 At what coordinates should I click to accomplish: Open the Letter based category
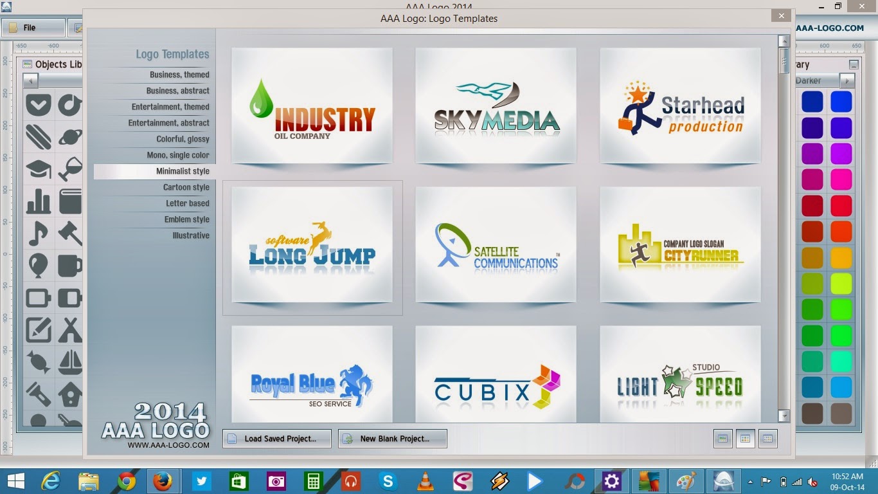pyautogui.click(x=187, y=203)
